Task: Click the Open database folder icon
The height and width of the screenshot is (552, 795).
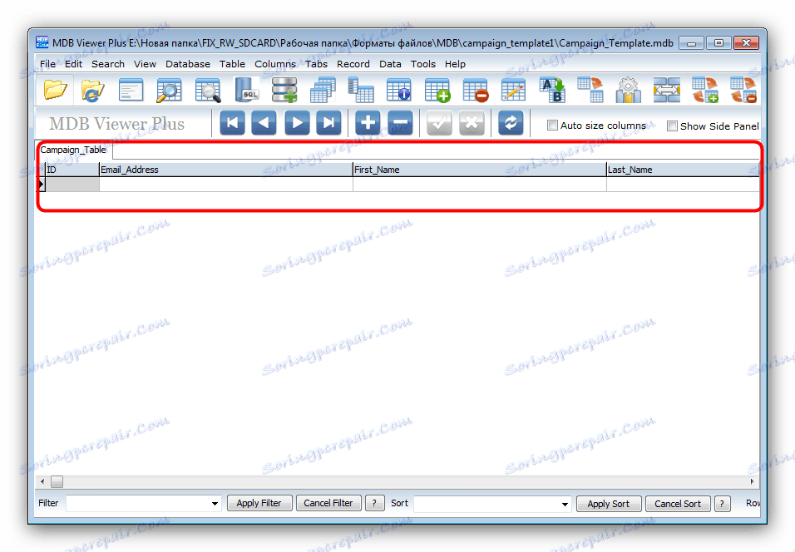Action: coord(55,91)
